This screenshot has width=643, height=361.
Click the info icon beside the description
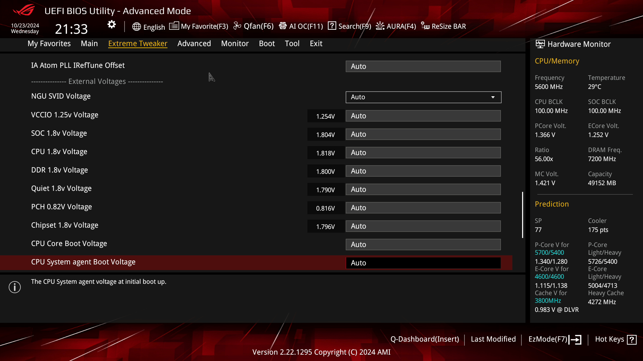tap(14, 287)
